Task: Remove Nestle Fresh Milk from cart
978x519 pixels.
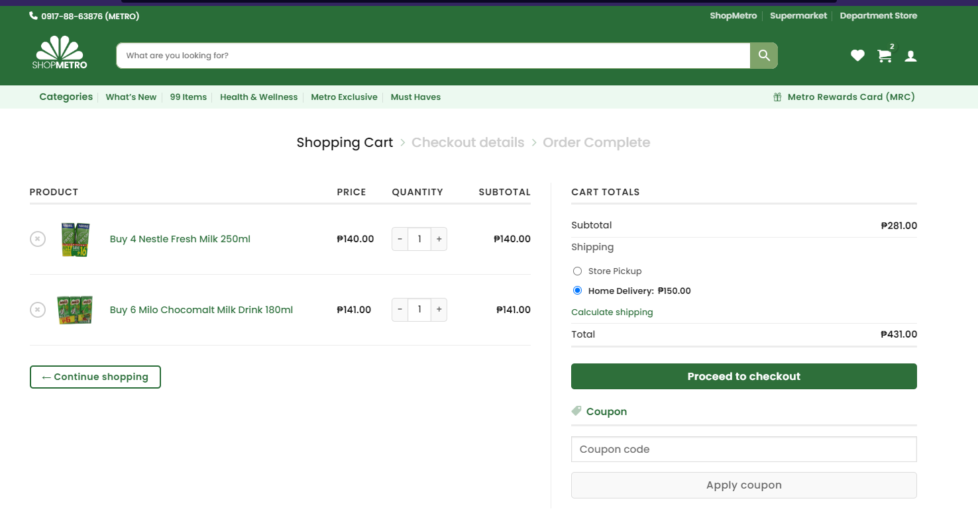Action: (38, 238)
